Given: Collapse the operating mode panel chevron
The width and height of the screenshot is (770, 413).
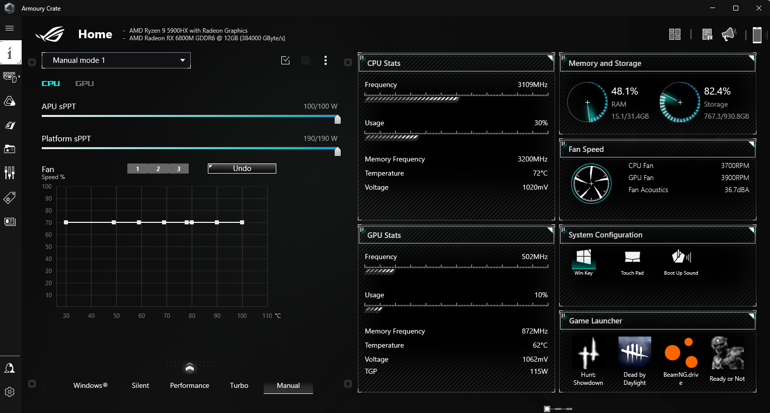Looking at the screenshot, I should point(190,367).
